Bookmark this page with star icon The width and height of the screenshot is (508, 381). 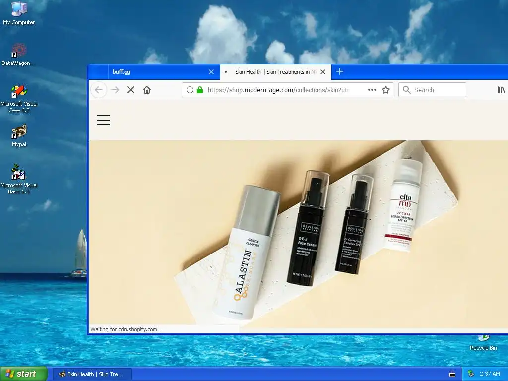coord(385,90)
